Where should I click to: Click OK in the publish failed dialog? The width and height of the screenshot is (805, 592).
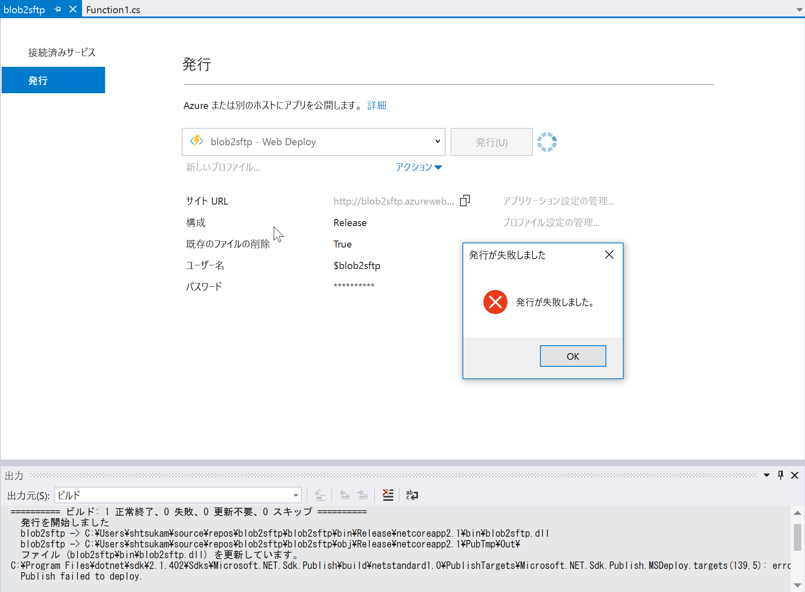(573, 356)
